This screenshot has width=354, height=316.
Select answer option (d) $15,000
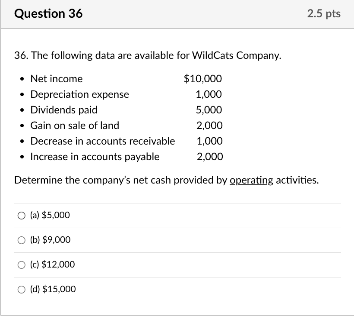[x=21, y=290]
